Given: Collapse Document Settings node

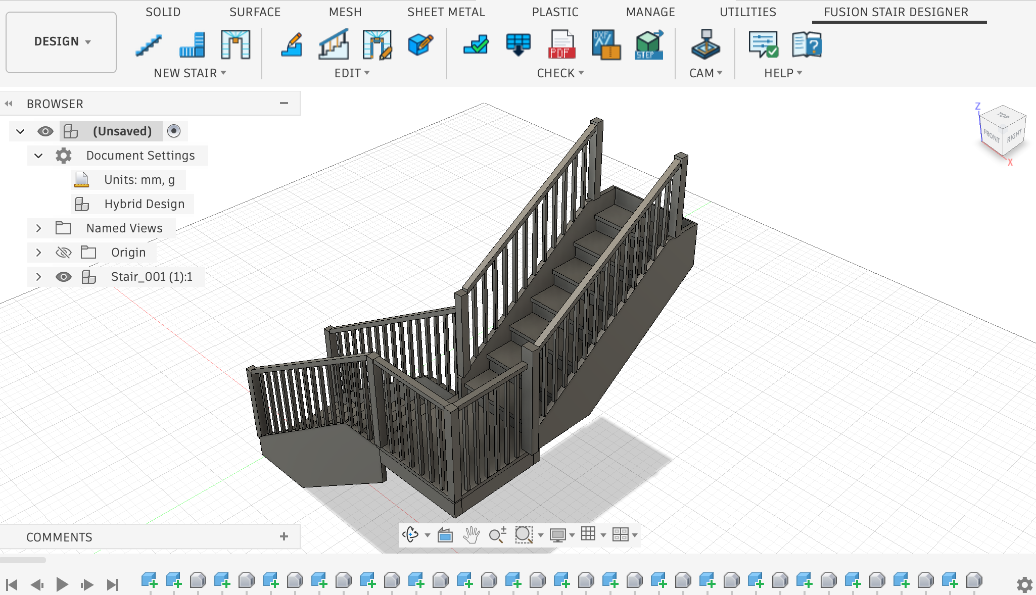Looking at the screenshot, I should [38, 156].
